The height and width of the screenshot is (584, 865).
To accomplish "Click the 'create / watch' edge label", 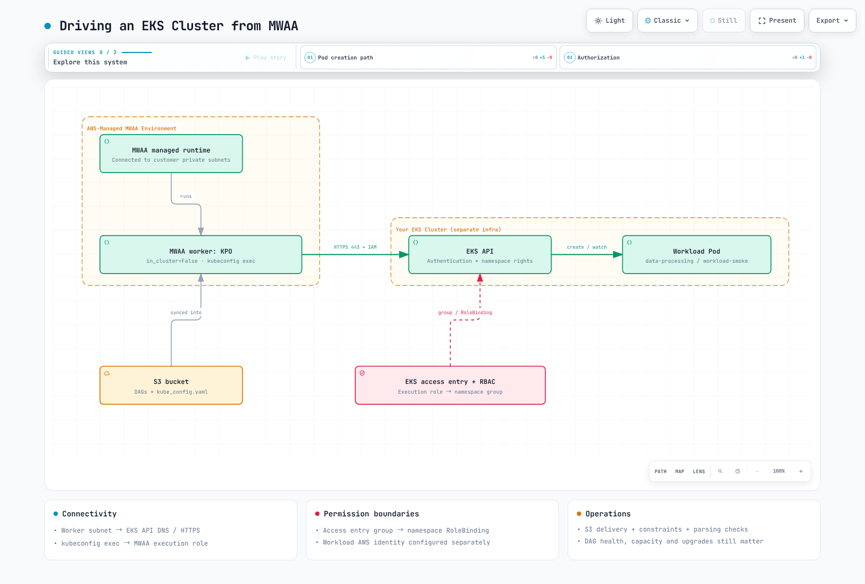I will coord(587,247).
